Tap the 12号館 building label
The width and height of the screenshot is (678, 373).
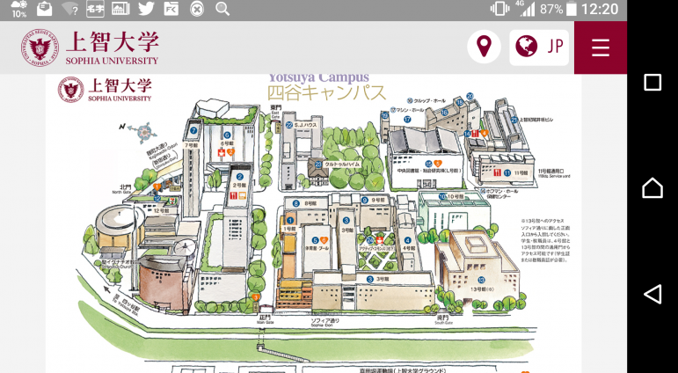click(162, 211)
